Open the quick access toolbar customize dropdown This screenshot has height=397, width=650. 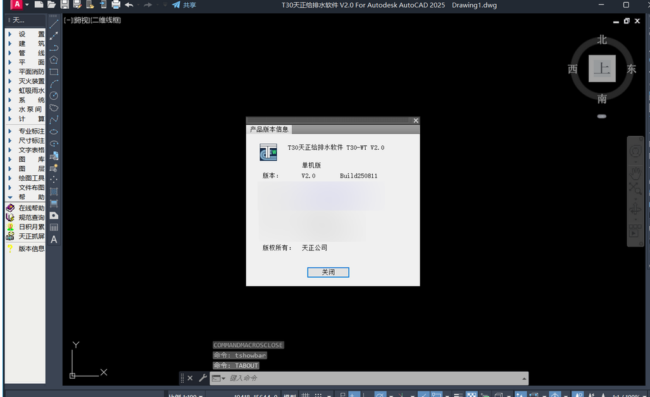coord(165,5)
